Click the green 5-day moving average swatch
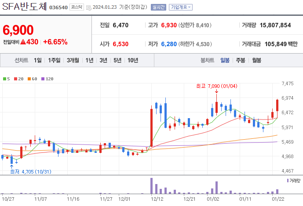Image resolution: width=303 pixels, height=206 pixels. pyautogui.click(x=5, y=79)
